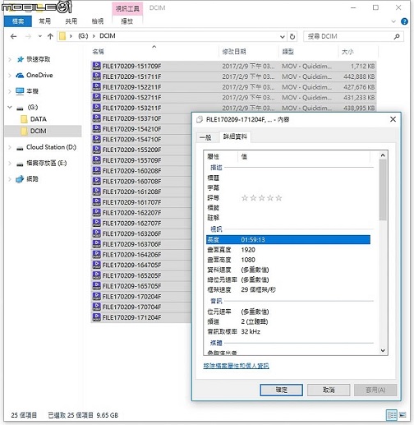Click the properties list vertical scrollbar thumb
This screenshot has width=414, height=425.
383,190
